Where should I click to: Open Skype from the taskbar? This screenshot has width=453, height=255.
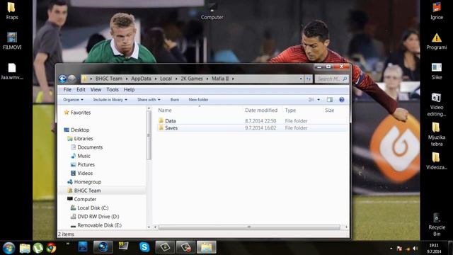144,247
